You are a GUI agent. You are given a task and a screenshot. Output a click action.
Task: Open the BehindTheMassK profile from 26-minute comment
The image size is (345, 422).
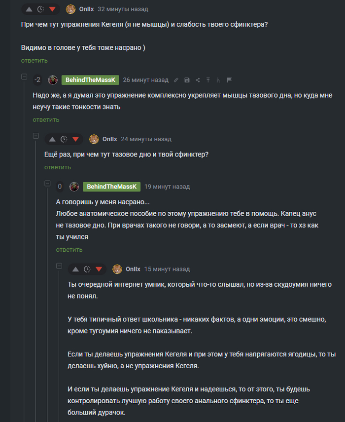pos(90,80)
